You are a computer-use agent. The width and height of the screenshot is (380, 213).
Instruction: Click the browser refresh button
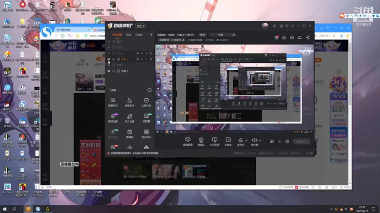point(63,36)
